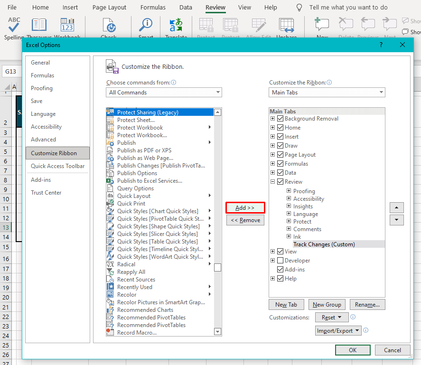
Task: Toggle the Developer tab checkbox
Action: tap(280, 260)
